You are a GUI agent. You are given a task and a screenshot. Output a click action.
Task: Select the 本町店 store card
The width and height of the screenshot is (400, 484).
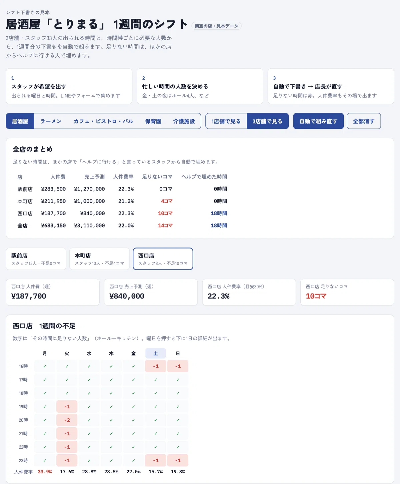(x=99, y=259)
